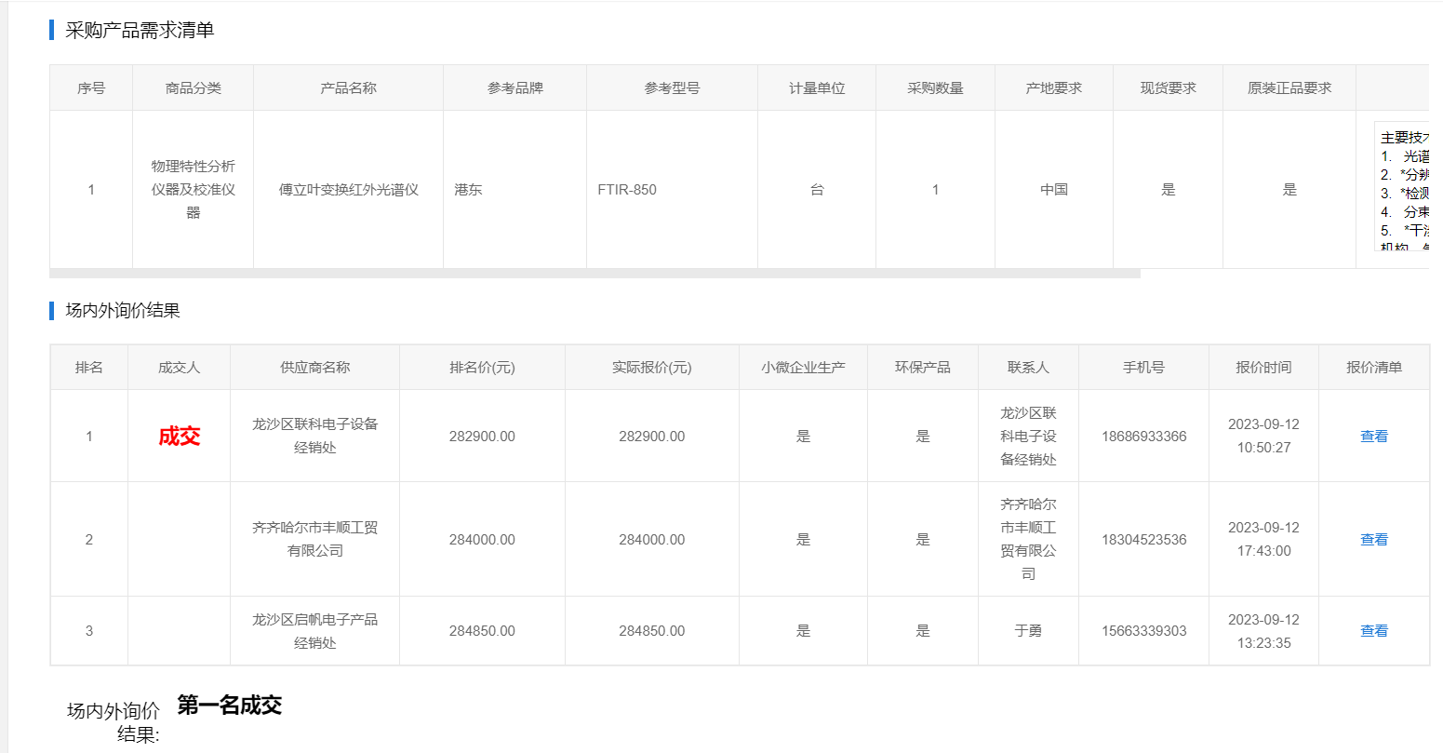The height and width of the screenshot is (753, 1443).
Task: Click the 实际报价(元) column header
Action: pyautogui.click(x=651, y=368)
